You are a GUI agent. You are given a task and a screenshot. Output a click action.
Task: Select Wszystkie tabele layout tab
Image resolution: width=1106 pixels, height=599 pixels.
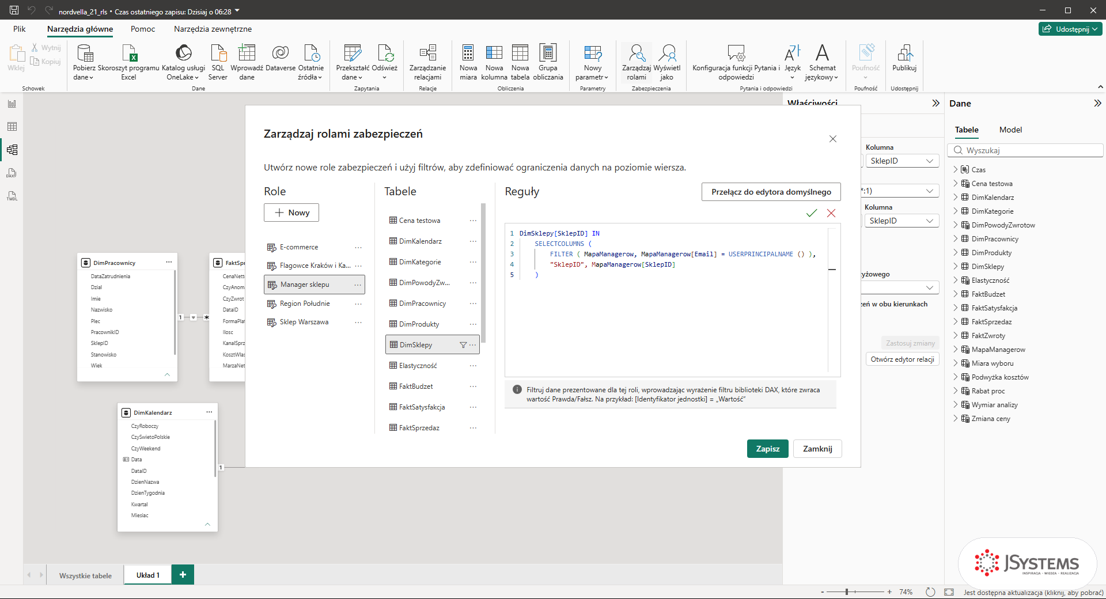point(85,575)
